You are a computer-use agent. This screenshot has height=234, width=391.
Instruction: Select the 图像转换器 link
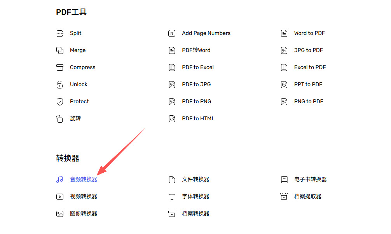[x=84, y=214]
